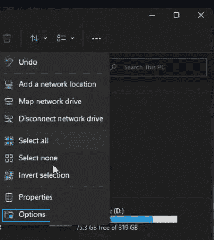Click the Sort arrows icon
Viewport: 214px width, 240px height.
click(x=34, y=38)
